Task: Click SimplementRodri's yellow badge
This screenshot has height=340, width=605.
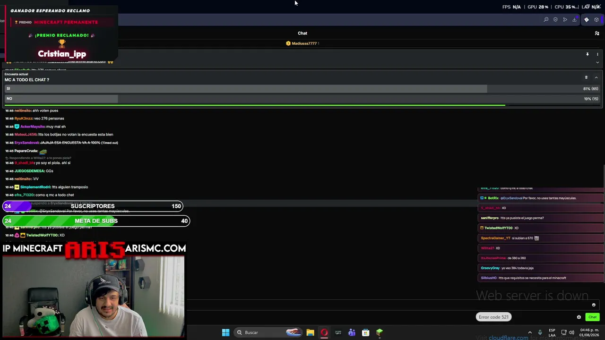Action: click(x=17, y=187)
